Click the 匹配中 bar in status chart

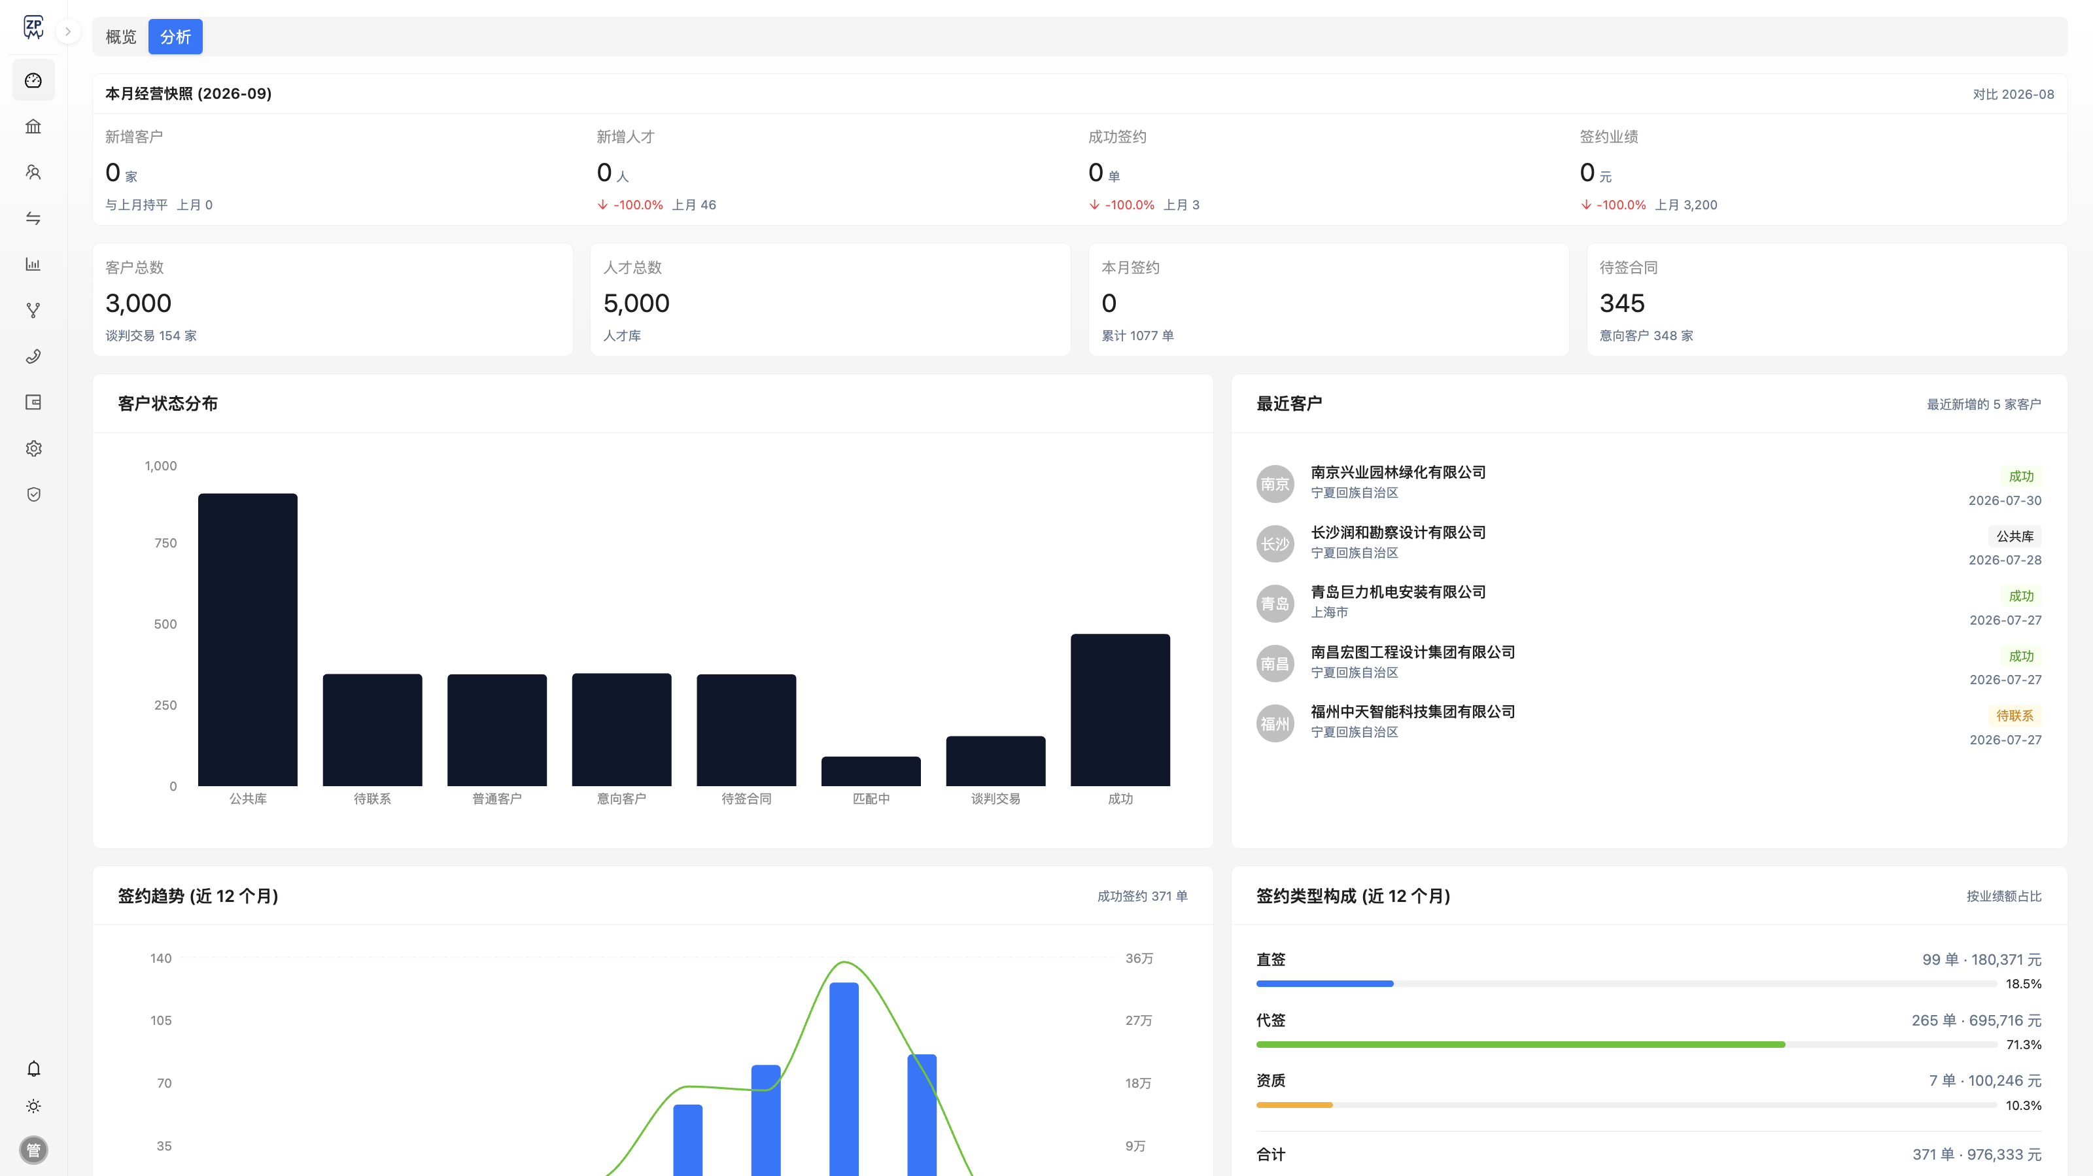871,771
